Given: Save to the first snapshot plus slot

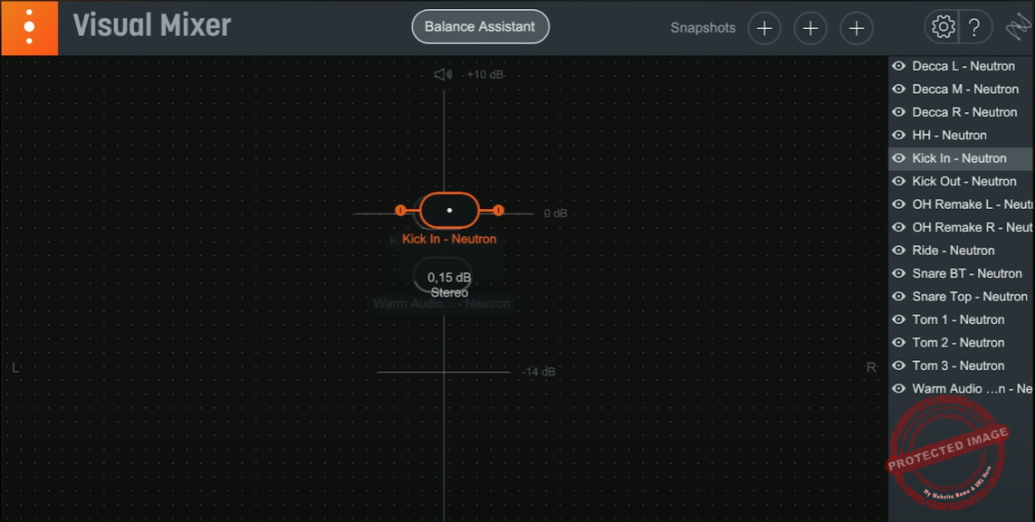Looking at the screenshot, I should [764, 28].
